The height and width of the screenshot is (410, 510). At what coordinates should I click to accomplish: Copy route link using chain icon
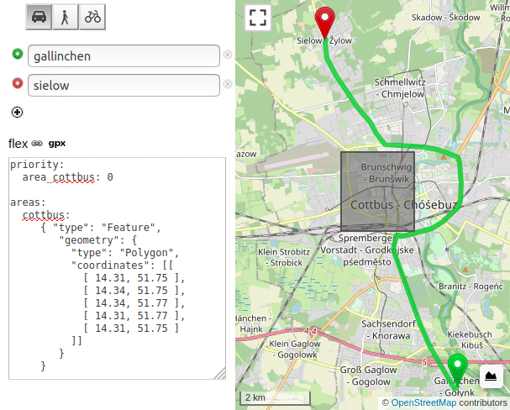click(x=37, y=144)
